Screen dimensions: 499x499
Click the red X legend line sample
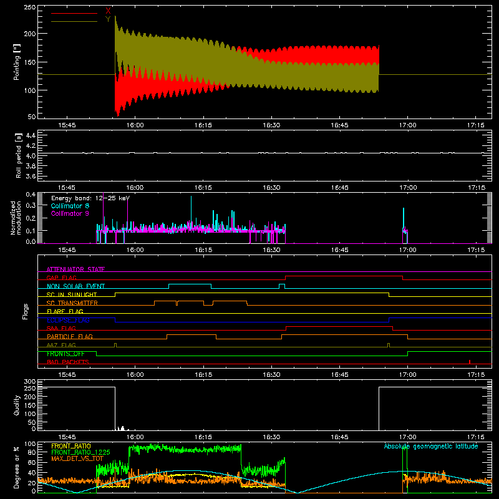click(x=74, y=13)
